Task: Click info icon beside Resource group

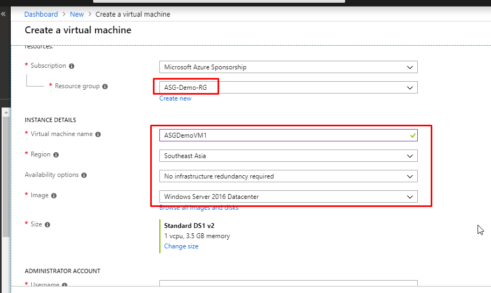Action: click(105, 87)
